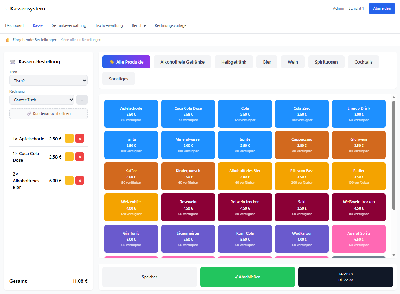Viewport: 400px width, 294px height.
Task: Add Alkoholfreies Bier tile from product grid
Action: coord(245,176)
